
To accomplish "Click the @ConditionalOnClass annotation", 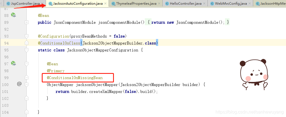I will pos(59,43).
